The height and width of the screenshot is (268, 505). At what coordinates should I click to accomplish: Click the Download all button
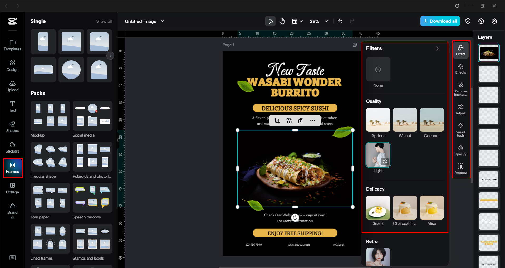pos(440,21)
